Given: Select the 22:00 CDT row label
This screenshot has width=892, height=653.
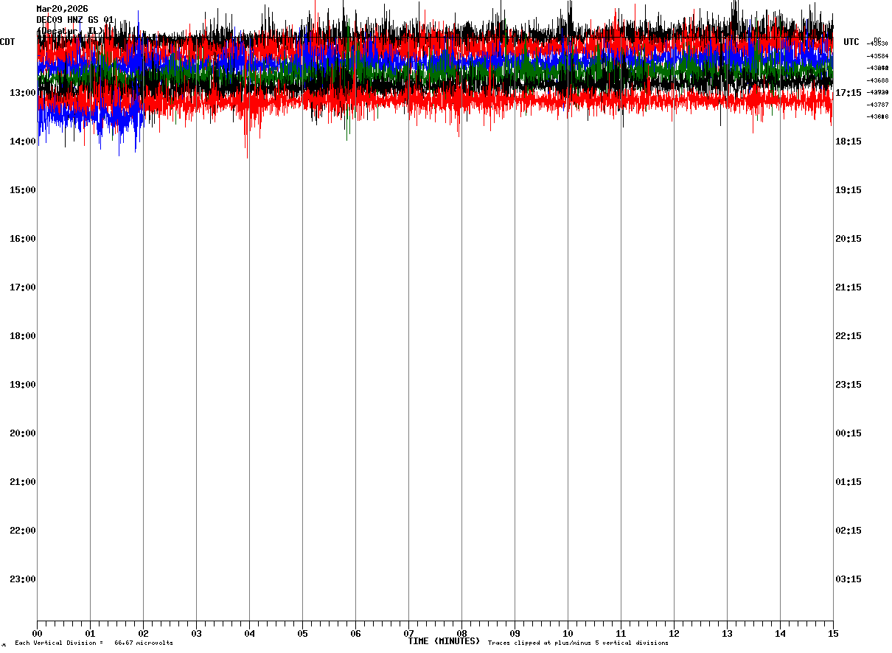Looking at the screenshot, I should tap(22, 531).
